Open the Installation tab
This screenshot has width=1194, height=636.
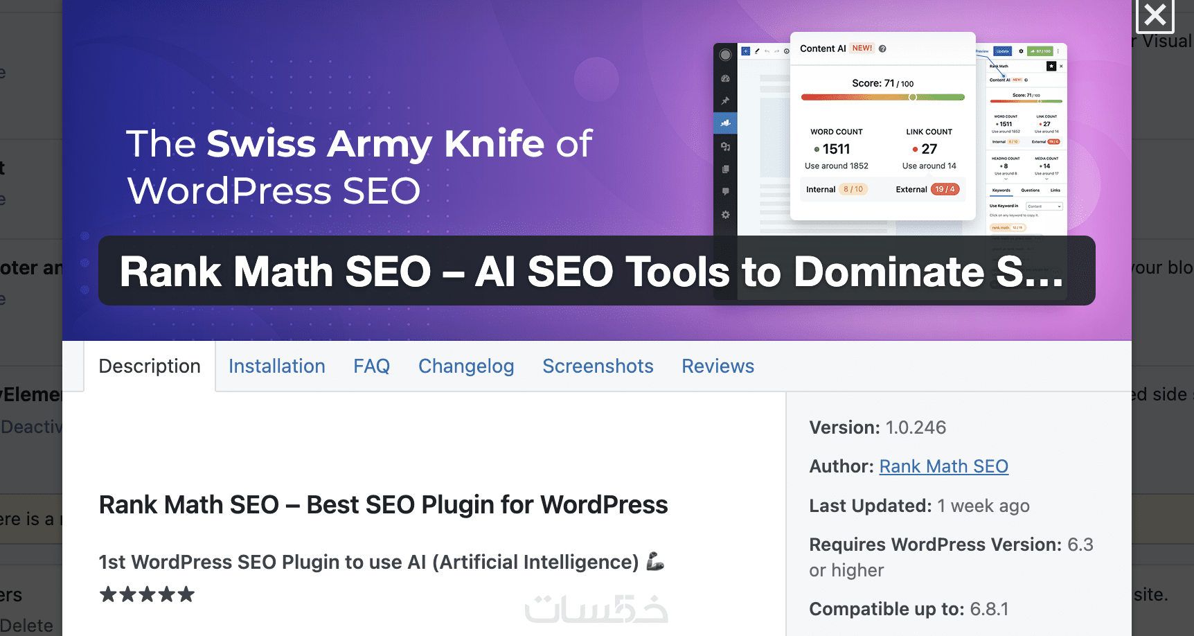click(277, 366)
